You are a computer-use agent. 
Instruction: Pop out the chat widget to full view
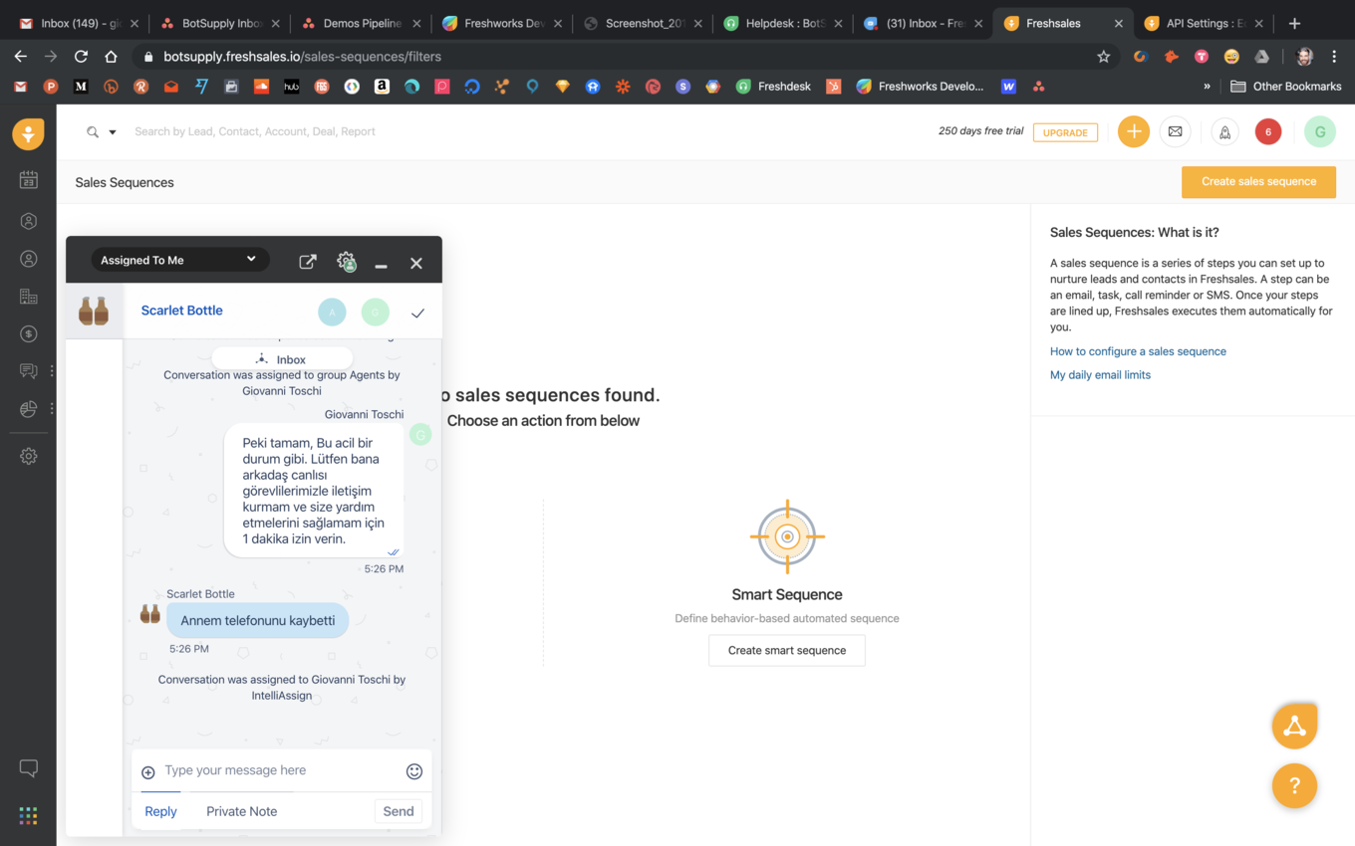(308, 261)
